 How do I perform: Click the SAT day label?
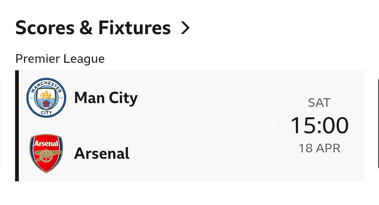pos(319,103)
